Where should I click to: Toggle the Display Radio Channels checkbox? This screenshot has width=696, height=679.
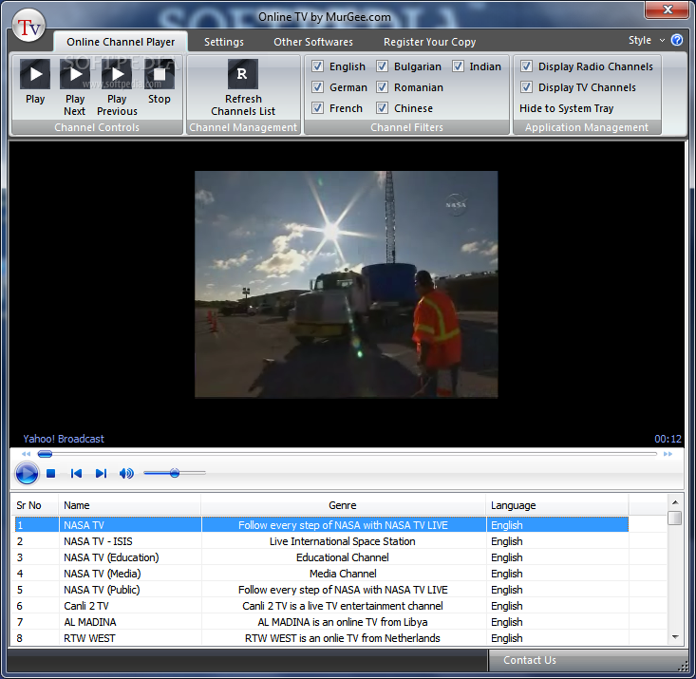526,66
